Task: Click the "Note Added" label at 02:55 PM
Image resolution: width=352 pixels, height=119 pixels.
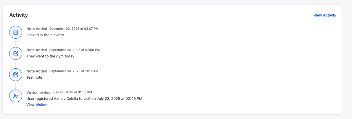Action: pos(37,50)
